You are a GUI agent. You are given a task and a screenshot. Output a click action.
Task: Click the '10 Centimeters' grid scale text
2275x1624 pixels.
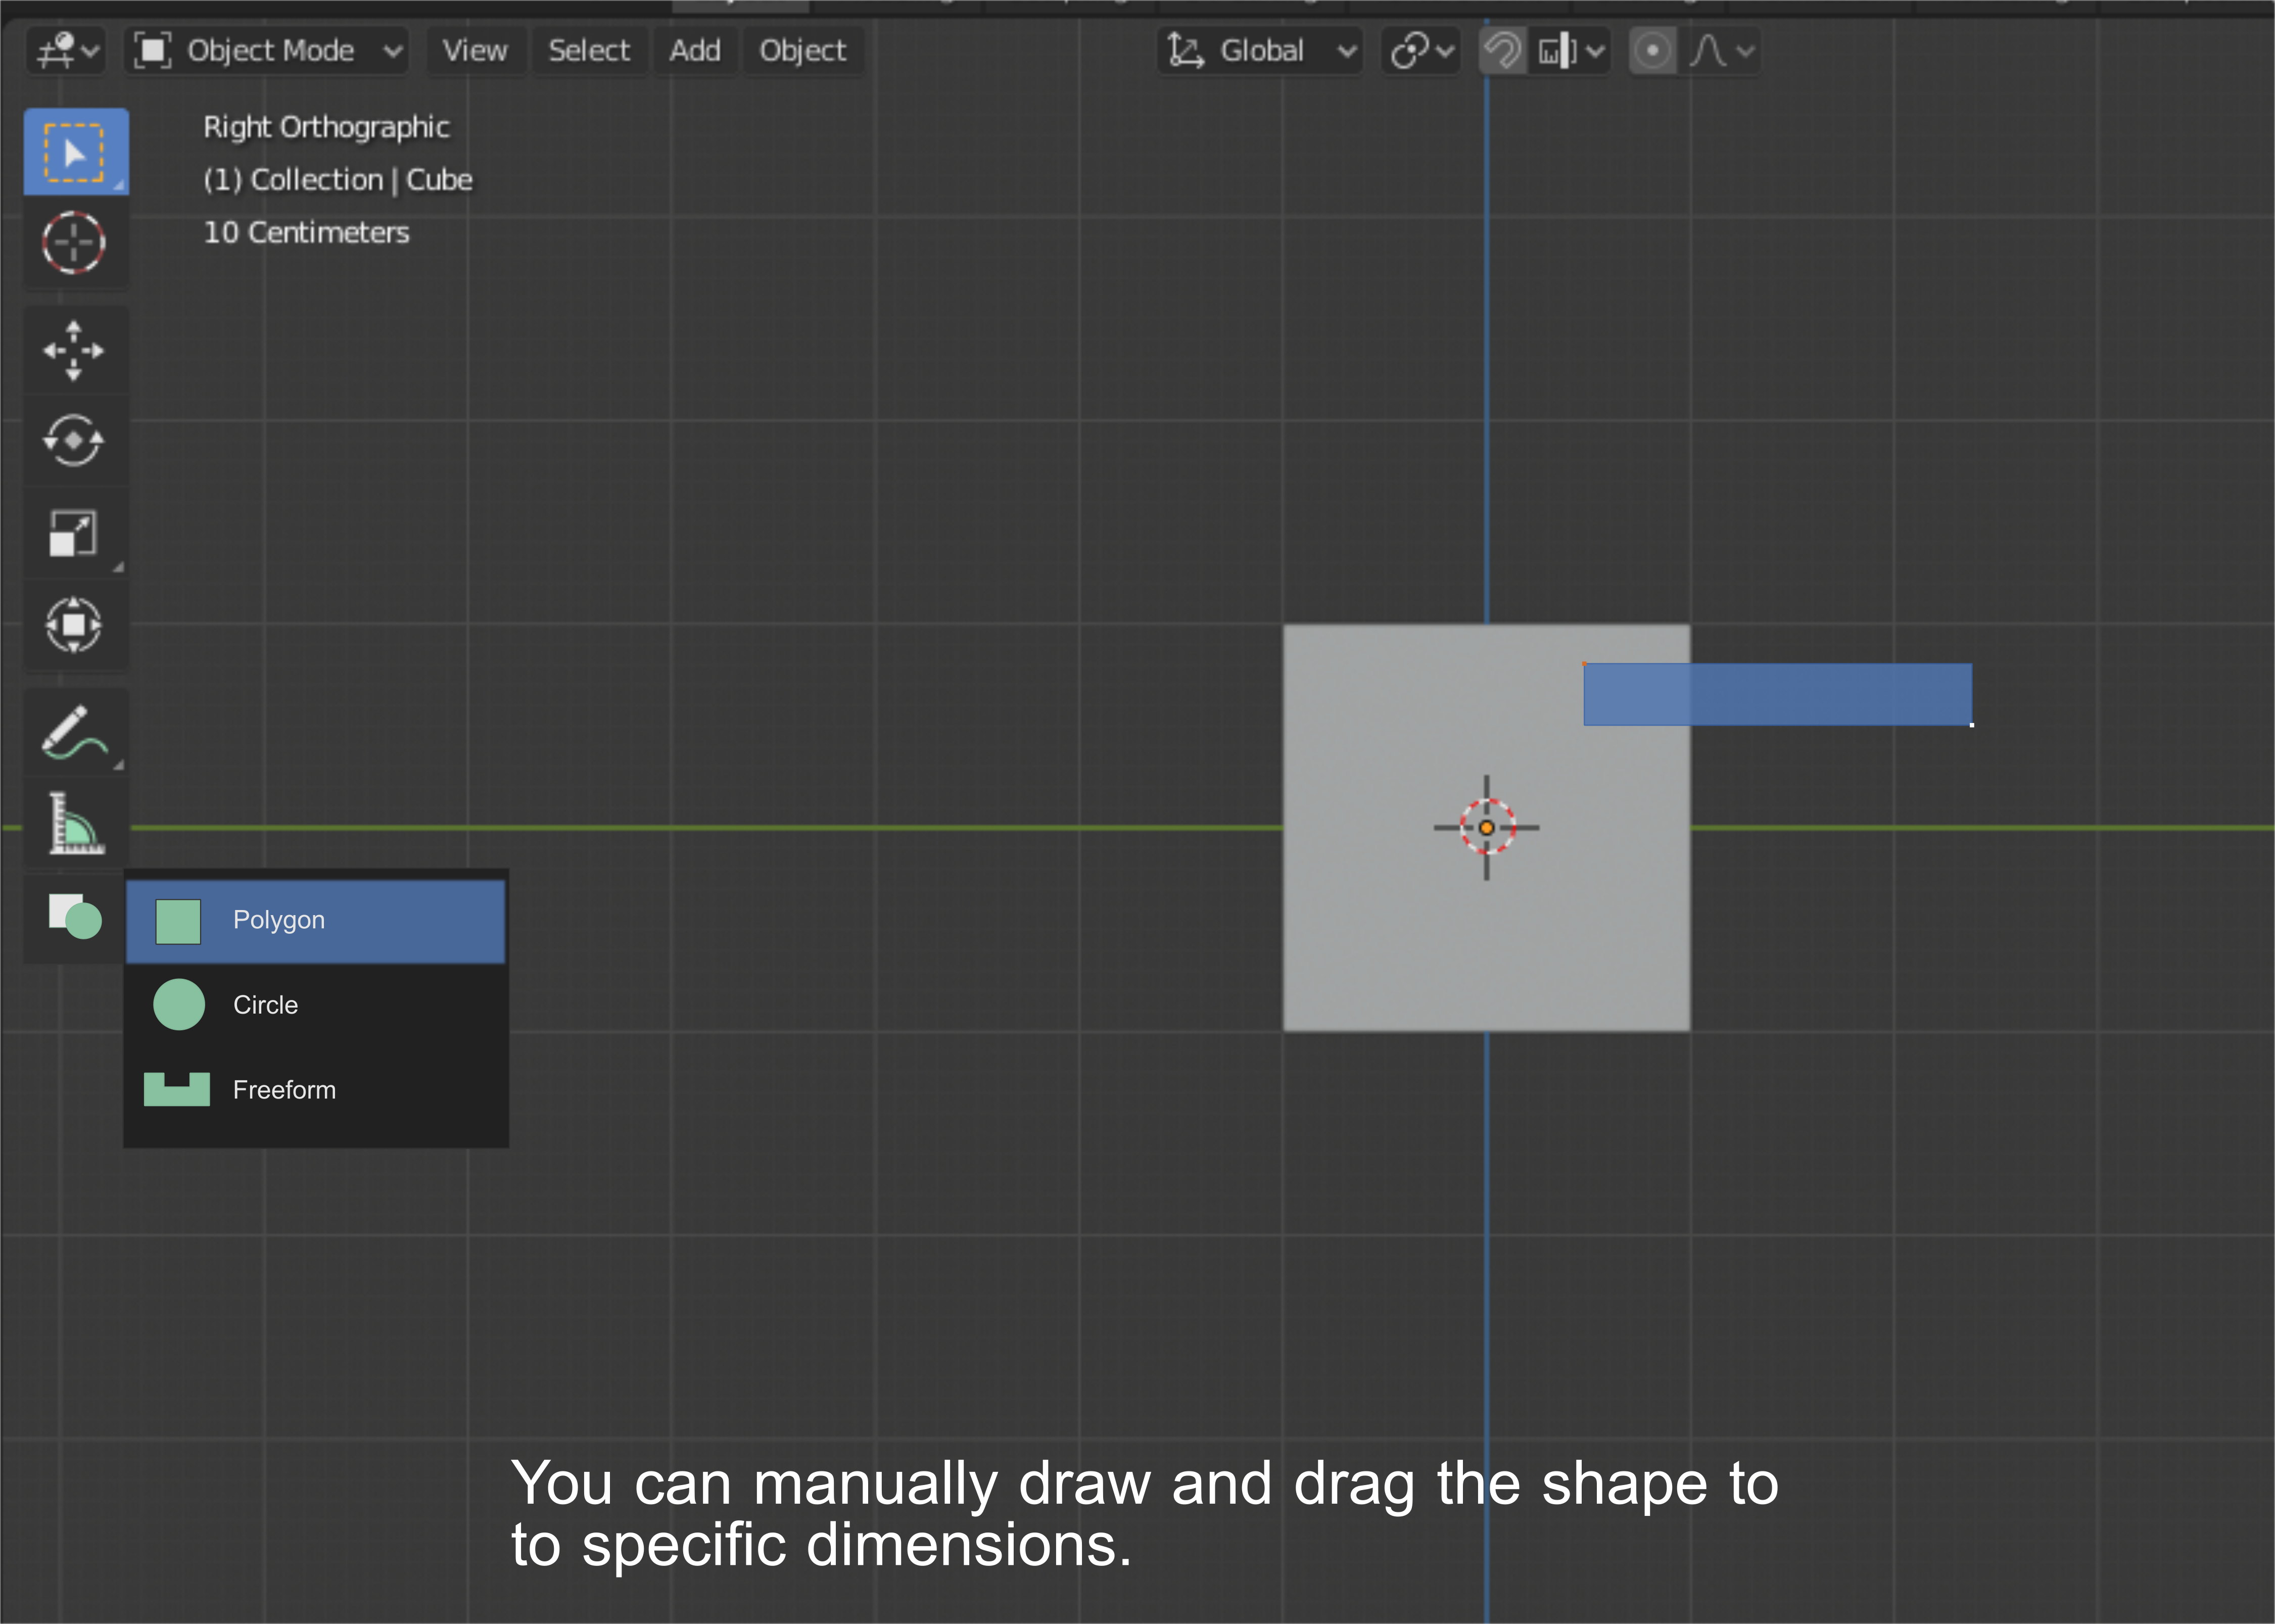coord(306,232)
